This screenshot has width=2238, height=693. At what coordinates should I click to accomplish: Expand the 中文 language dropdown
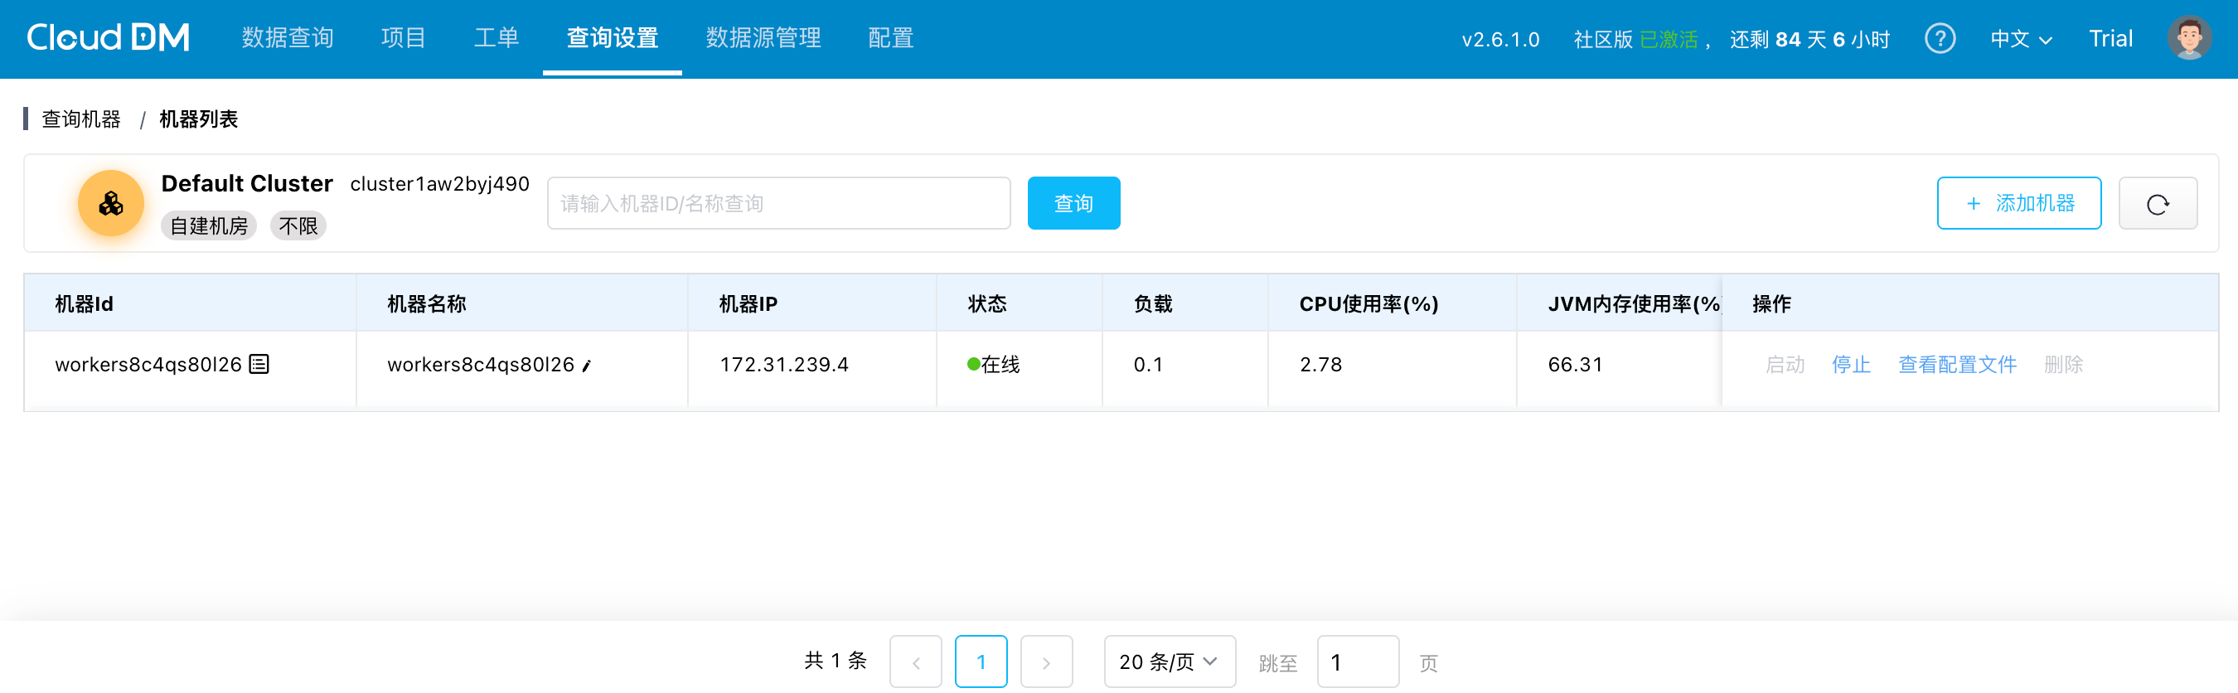(x=2020, y=39)
